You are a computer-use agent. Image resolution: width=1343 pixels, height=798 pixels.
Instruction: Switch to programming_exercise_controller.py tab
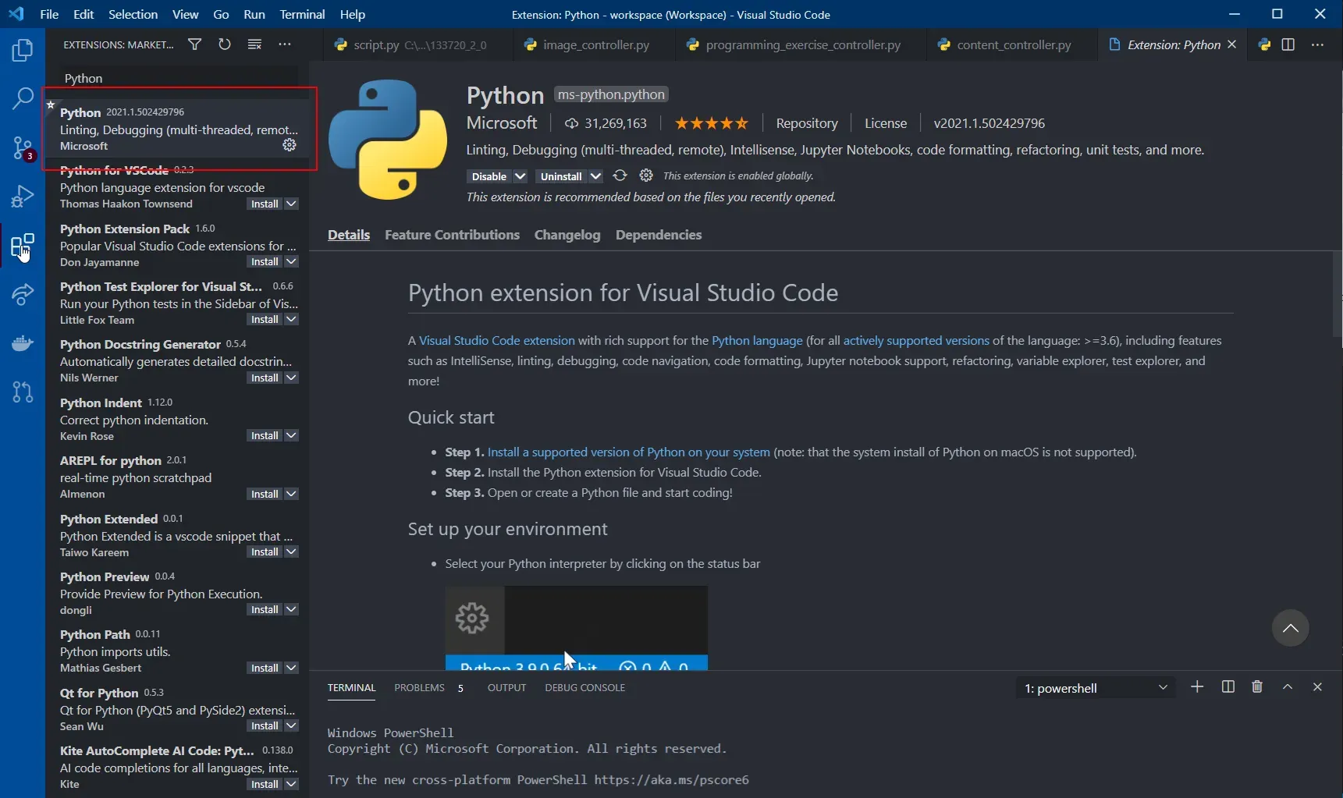pos(801,44)
